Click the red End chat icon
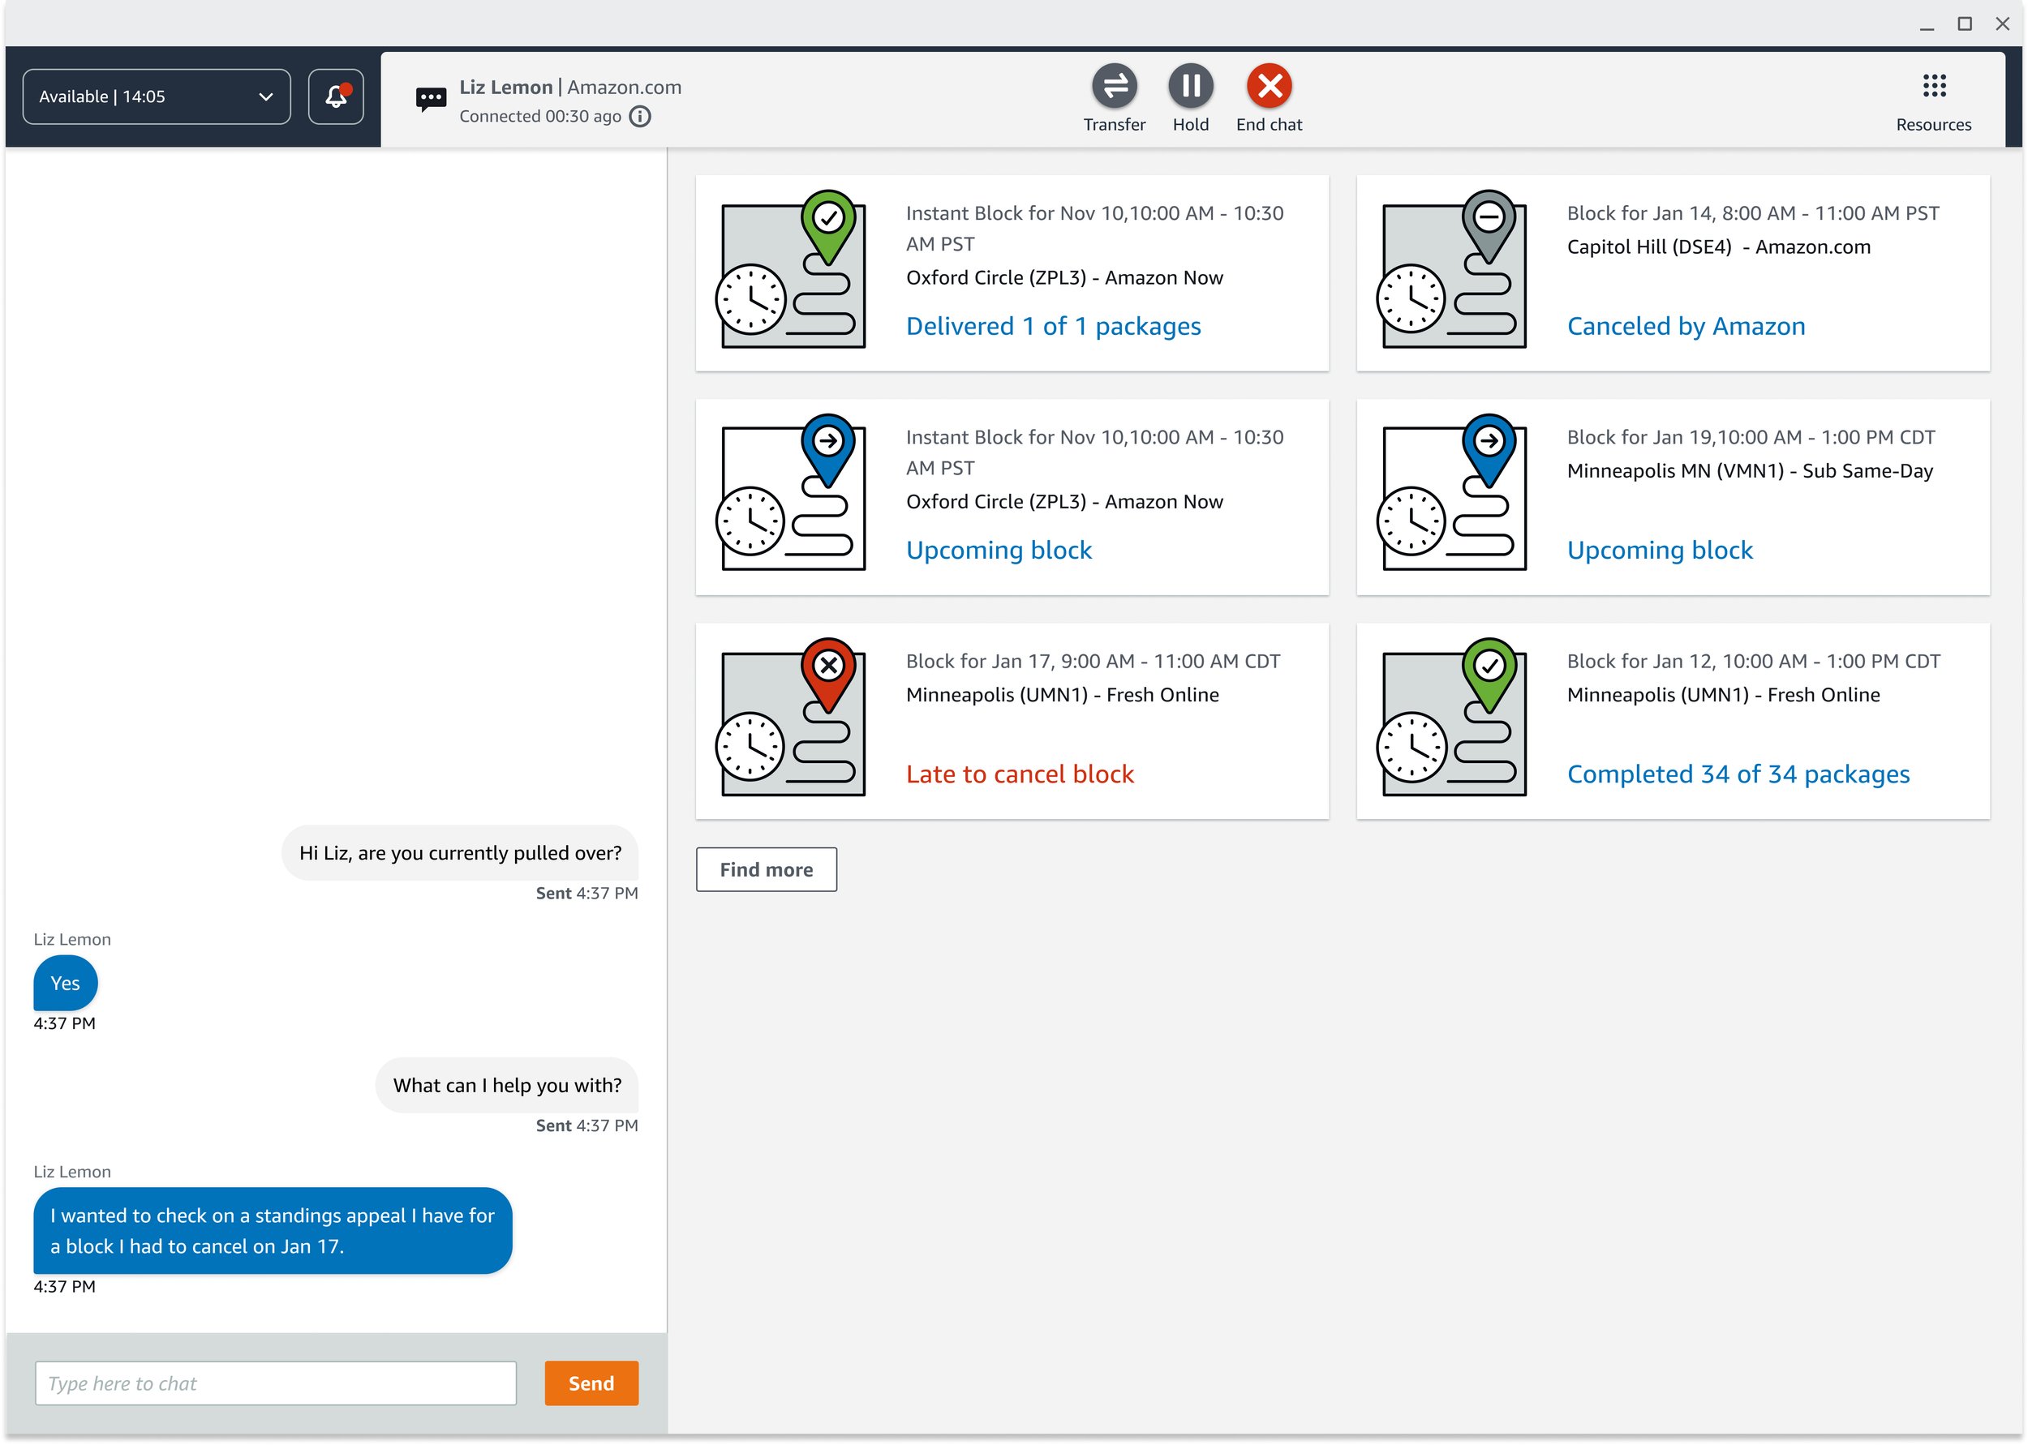Screen dimensions: 2028x1445 click(x=1269, y=86)
